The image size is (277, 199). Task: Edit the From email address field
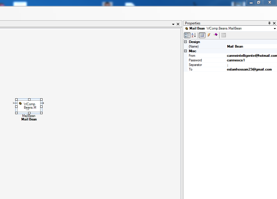[x=251, y=56]
